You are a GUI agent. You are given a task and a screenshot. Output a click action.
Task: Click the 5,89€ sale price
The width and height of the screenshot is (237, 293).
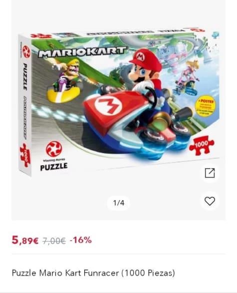tap(25, 240)
